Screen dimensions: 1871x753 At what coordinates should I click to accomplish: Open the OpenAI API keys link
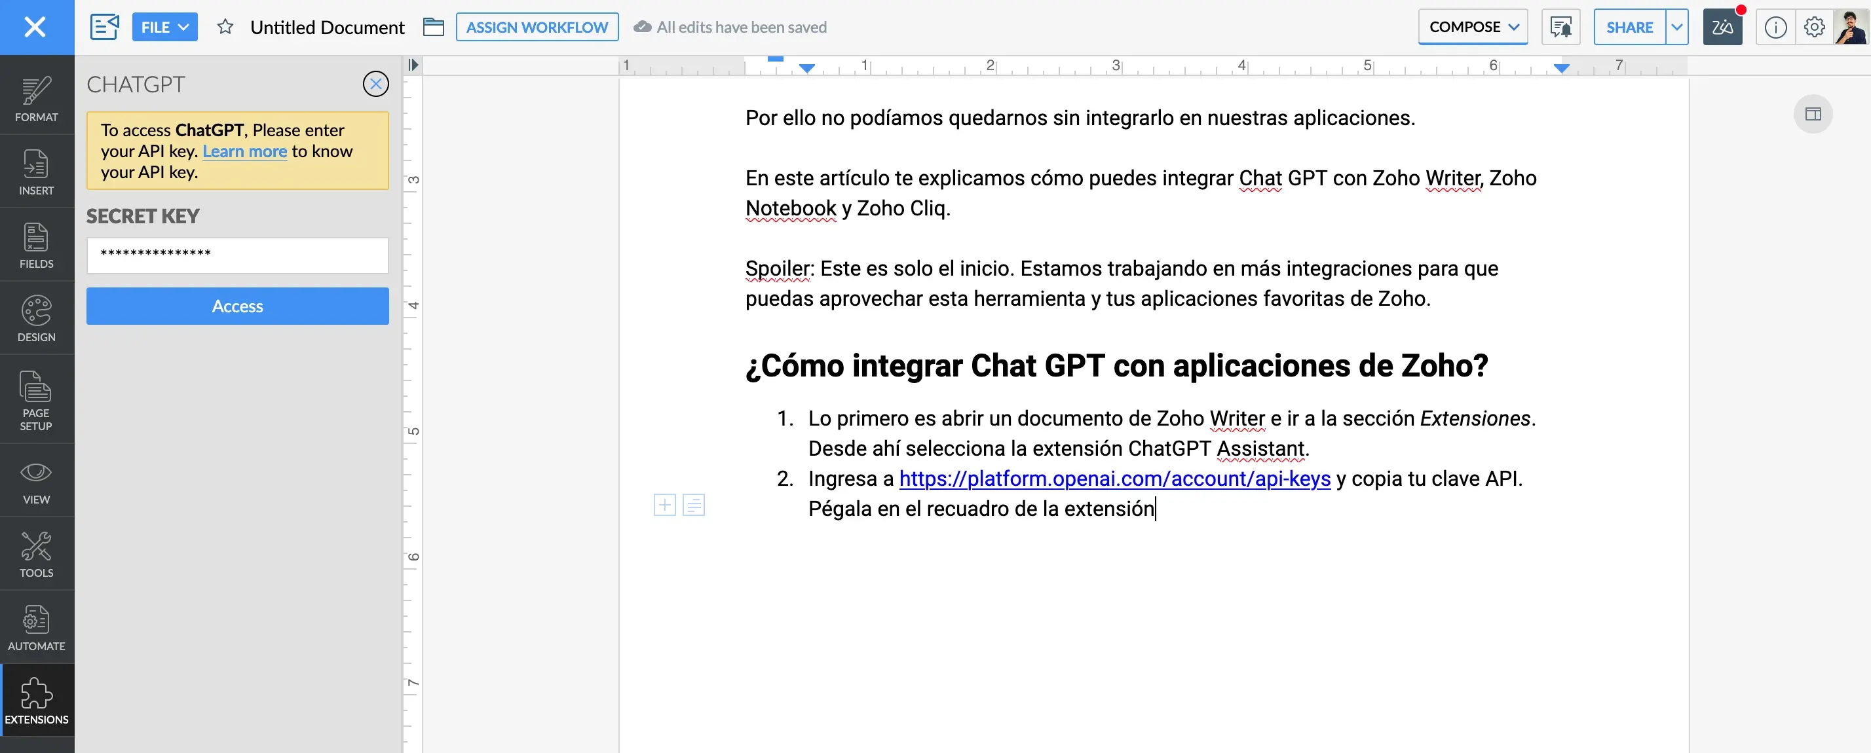(1114, 477)
